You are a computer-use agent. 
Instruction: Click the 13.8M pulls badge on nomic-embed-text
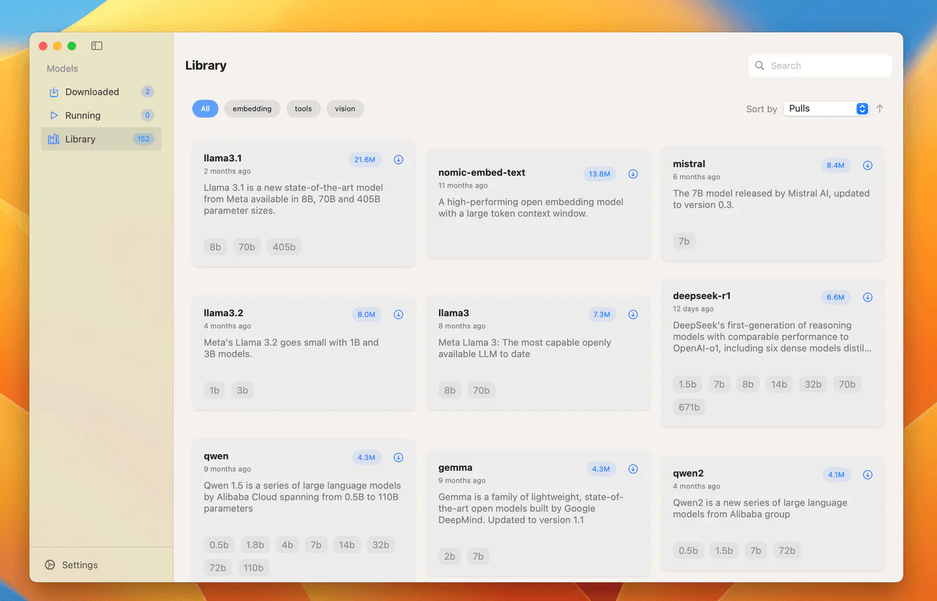(x=600, y=174)
